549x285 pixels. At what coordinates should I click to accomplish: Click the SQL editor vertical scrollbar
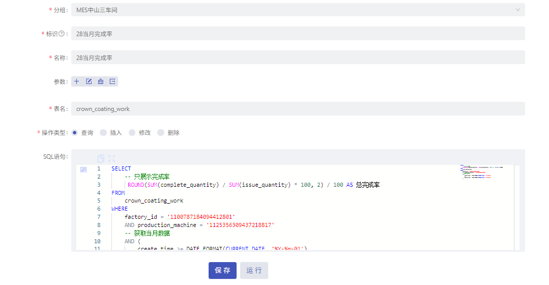[x=517, y=207]
